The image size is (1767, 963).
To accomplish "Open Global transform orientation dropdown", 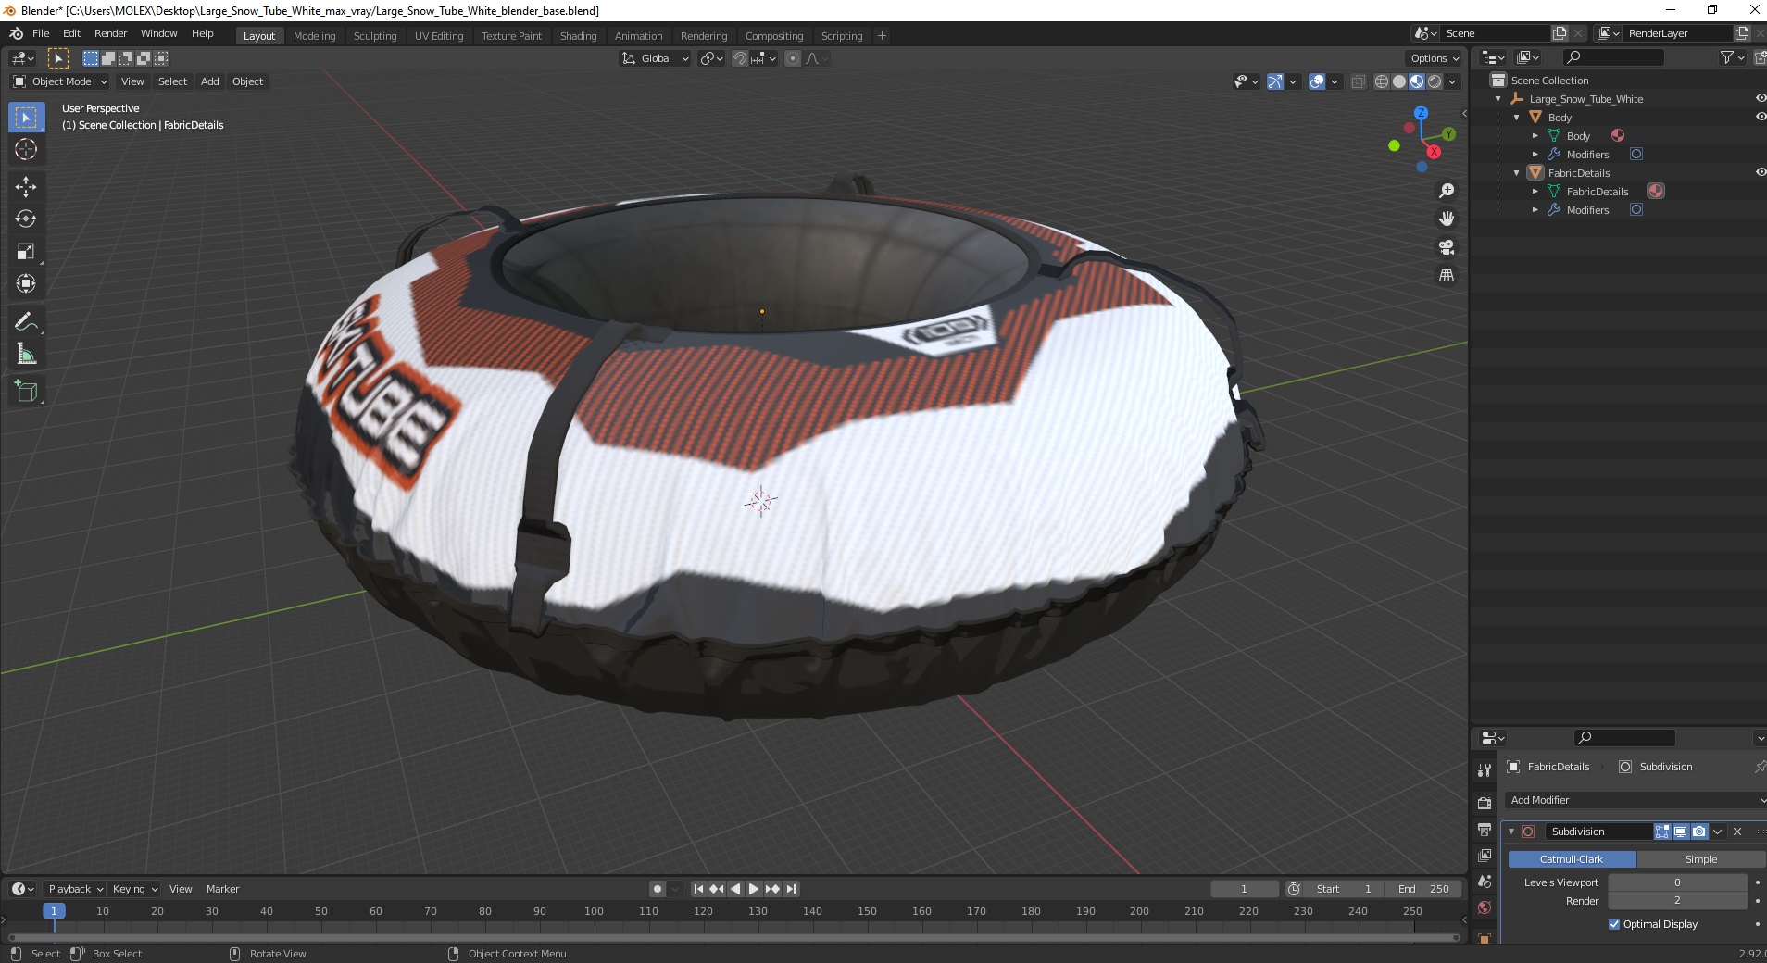I will tap(655, 58).
